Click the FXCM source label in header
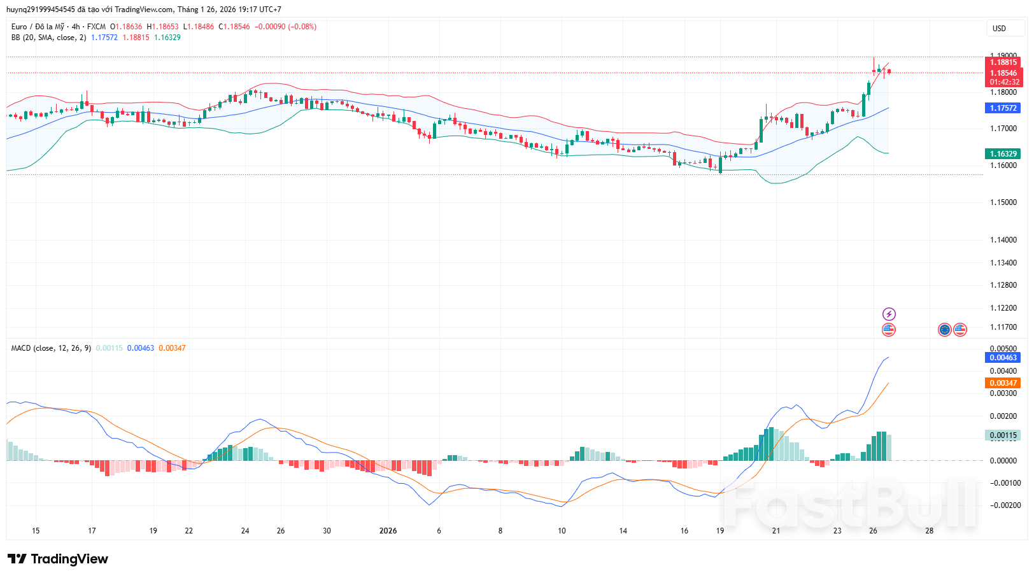Image resolution: width=1034 pixels, height=578 pixels. click(x=96, y=27)
